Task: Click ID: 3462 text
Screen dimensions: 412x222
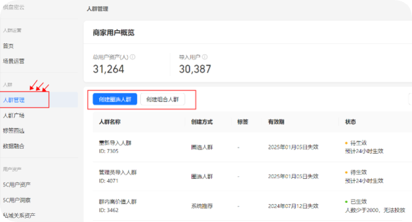Action: click(109, 210)
